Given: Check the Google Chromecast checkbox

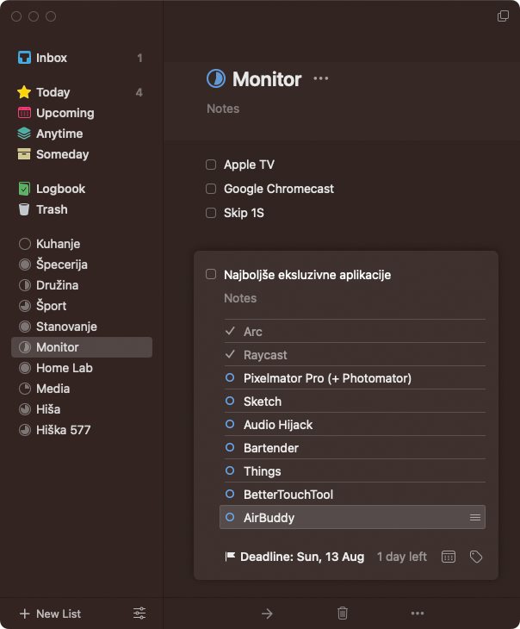Looking at the screenshot, I should [x=211, y=189].
